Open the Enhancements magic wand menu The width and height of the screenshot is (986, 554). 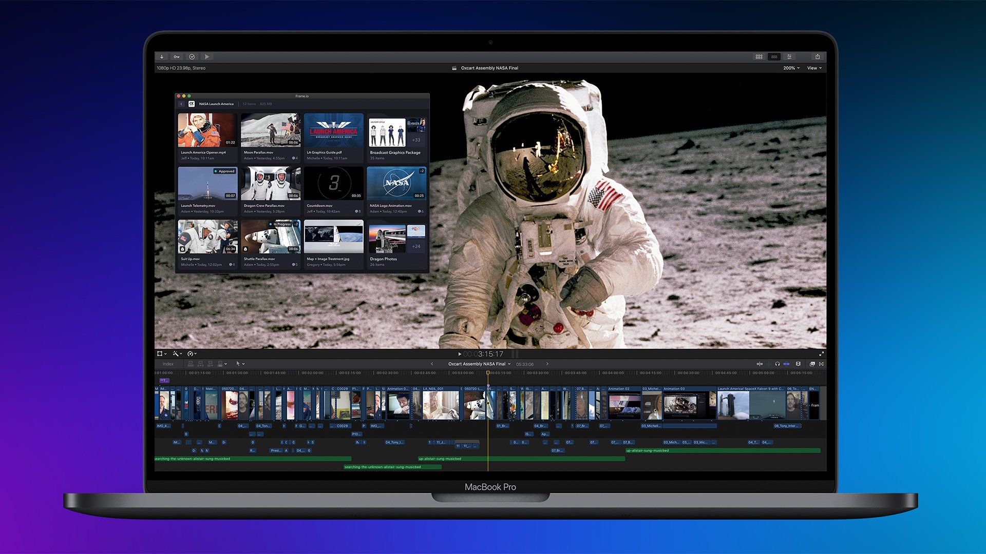coord(177,354)
